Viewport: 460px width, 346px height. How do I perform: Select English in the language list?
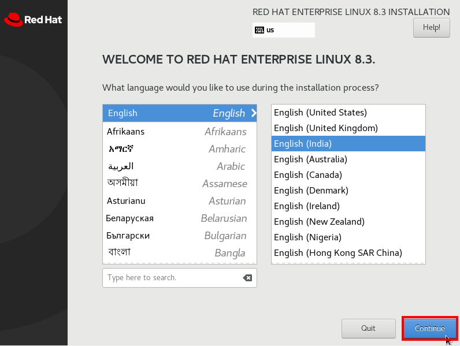[180, 113]
